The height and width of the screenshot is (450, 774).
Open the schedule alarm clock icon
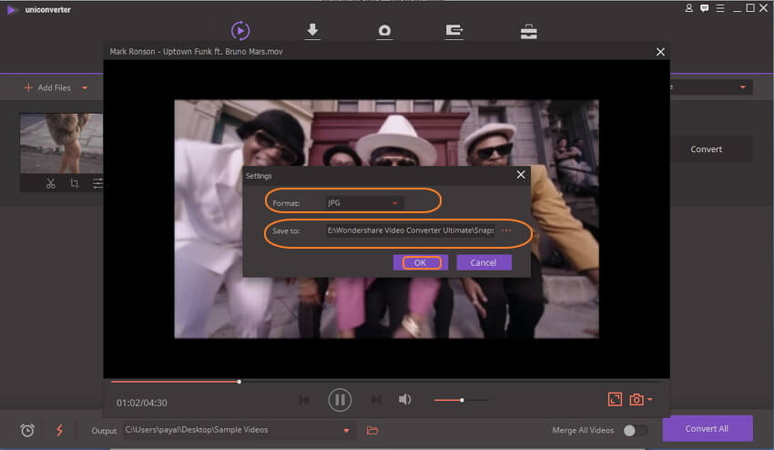(27, 430)
